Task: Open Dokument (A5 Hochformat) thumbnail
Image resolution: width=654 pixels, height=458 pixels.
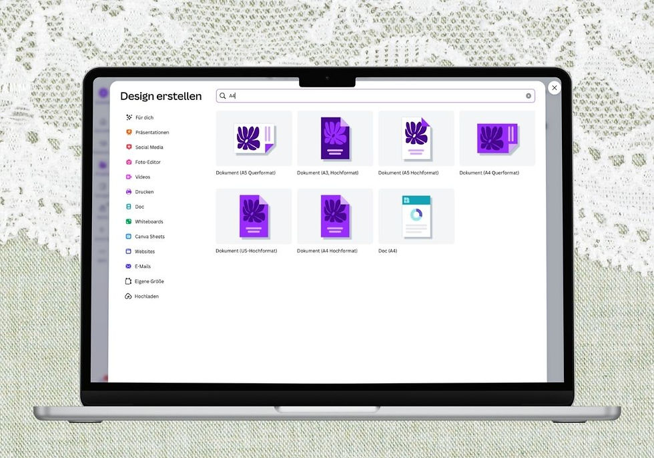Action: (416, 139)
